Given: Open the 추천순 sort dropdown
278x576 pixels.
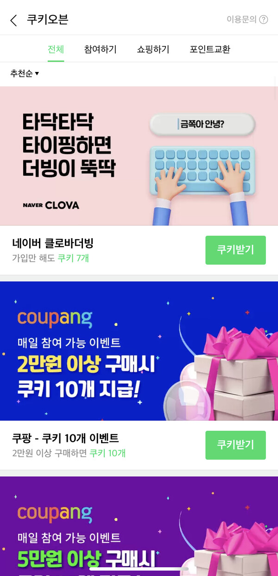Looking at the screenshot, I should [x=25, y=73].
